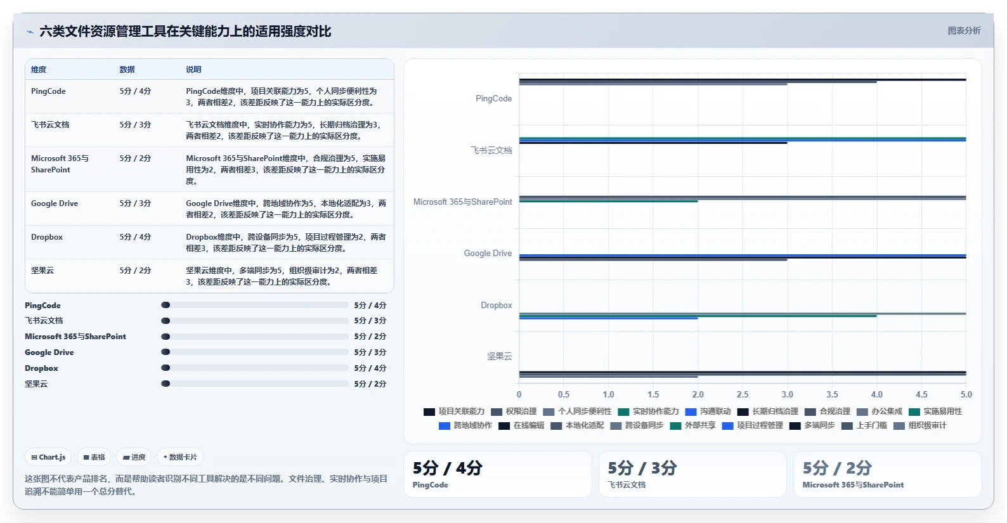The image size is (1007, 523).
Task: Open the PingCode 5分 / 4分 data card
Action: [x=498, y=474]
